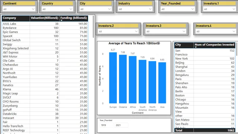Select London in the city table
This screenshot has height=134, width=238.
[x=205, y=71]
